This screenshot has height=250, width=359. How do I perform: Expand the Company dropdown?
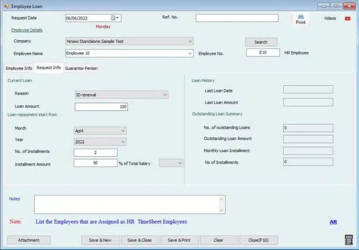pyautogui.click(x=190, y=42)
